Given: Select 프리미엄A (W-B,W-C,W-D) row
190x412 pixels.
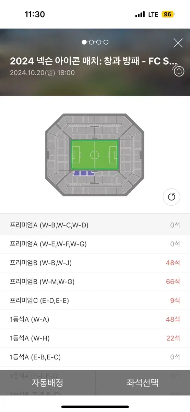Looking at the screenshot, I should coord(95,225).
